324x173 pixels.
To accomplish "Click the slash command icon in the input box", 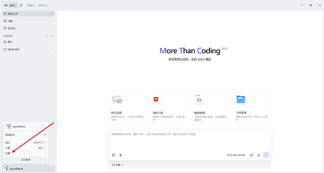I will (x=114, y=155).
